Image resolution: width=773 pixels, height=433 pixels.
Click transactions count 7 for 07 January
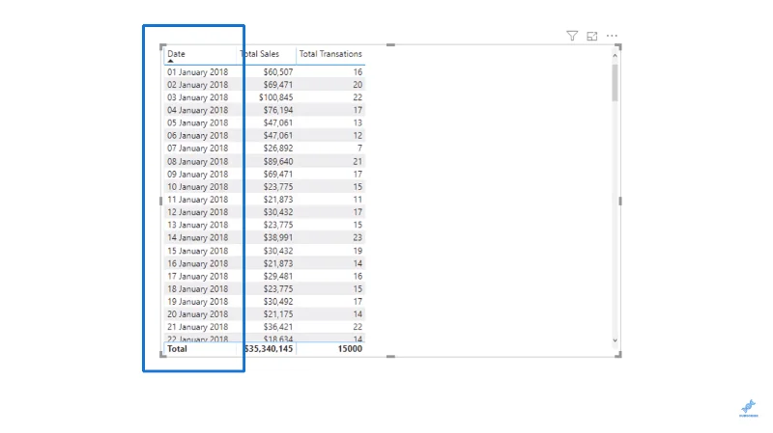pyautogui.click(x=359, y=149)
